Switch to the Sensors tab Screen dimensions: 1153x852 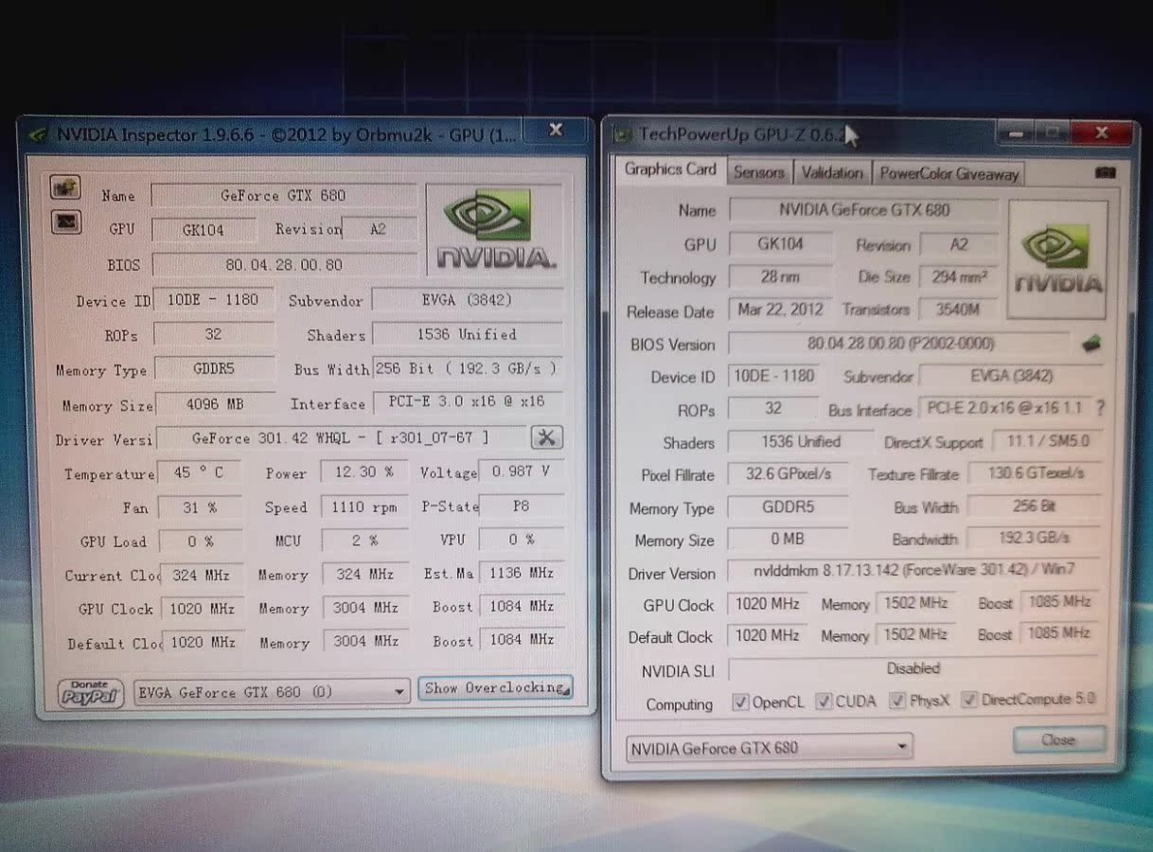(758, 172)
